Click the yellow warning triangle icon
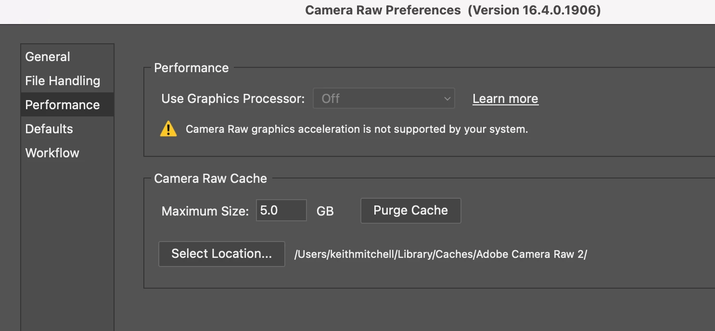This screenshot has width=715, height=331. click(168, 129)
